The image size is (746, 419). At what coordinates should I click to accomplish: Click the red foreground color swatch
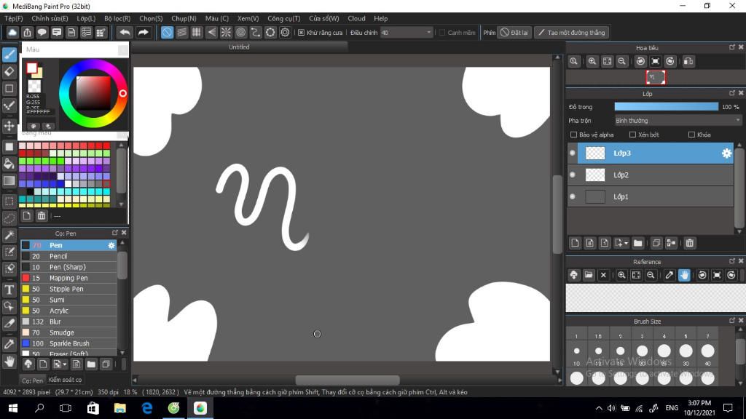click(32, 68)
